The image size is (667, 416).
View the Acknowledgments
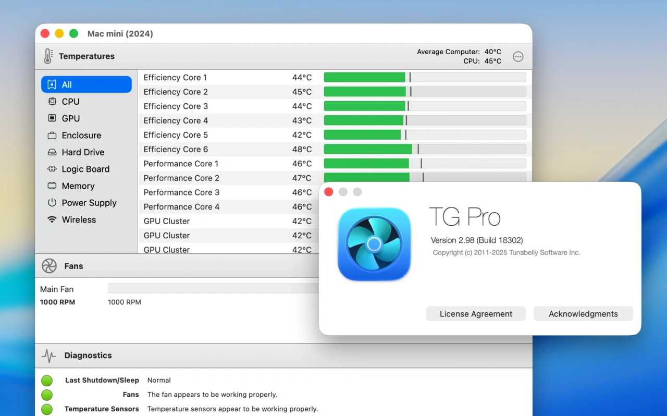point(583,313)
